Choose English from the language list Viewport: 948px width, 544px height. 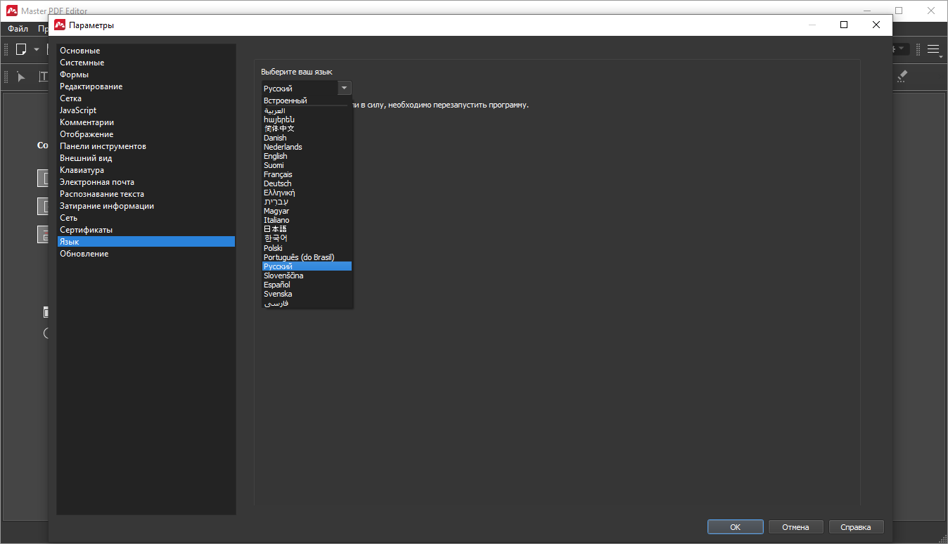(x=276, y=156)
